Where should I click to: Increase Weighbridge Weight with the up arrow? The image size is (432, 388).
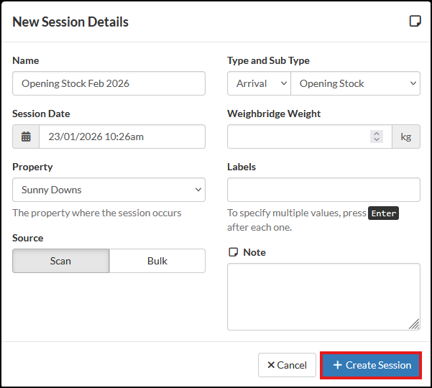point(377,133)
